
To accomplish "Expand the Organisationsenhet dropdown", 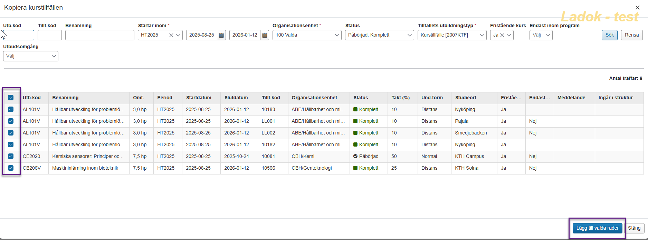I will point(307,35).
